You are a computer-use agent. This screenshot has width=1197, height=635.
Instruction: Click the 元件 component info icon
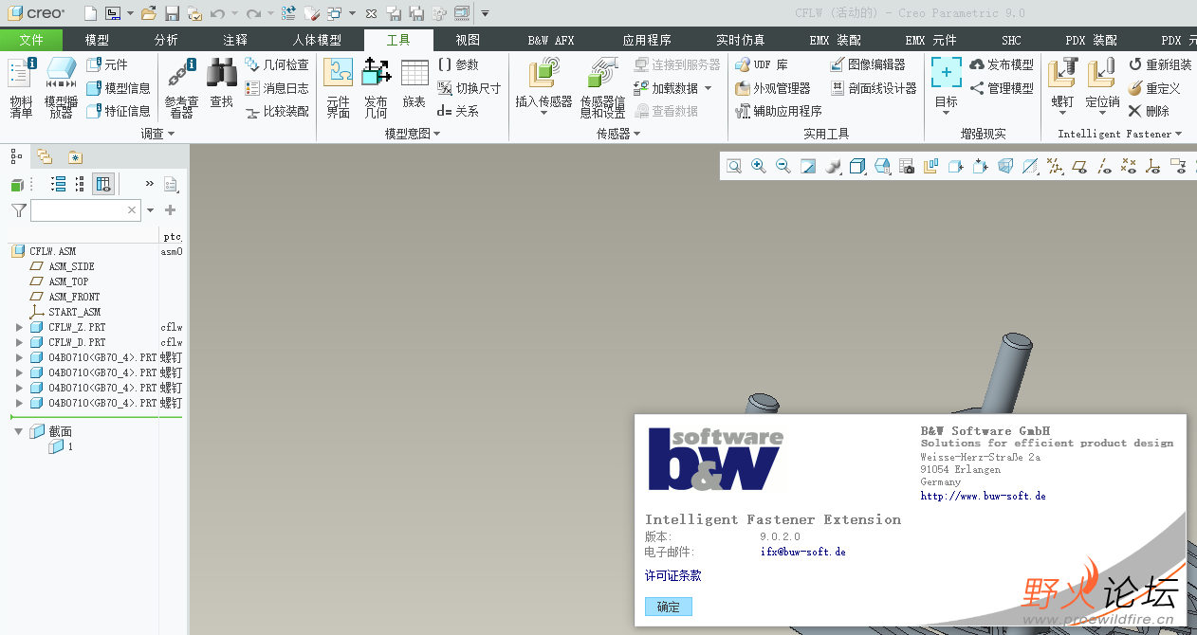106,64
